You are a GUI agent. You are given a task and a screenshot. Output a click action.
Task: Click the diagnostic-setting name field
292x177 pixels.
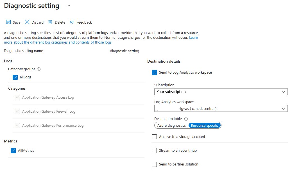point(125,51)
